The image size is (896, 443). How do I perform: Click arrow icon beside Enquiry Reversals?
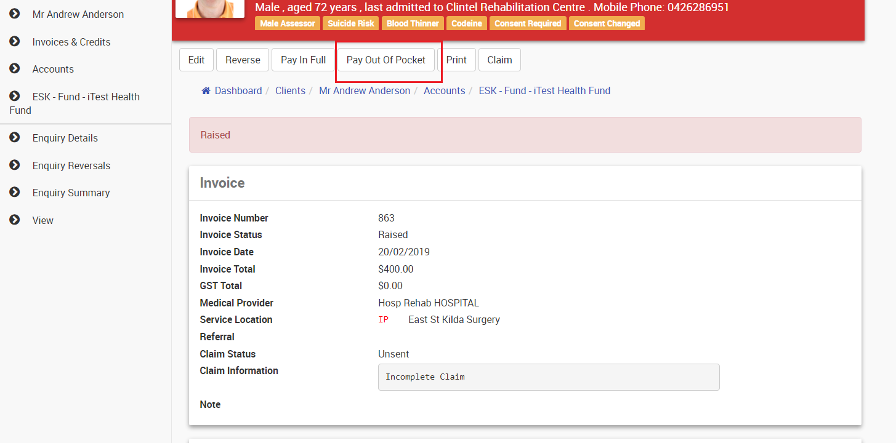[15, 165]
